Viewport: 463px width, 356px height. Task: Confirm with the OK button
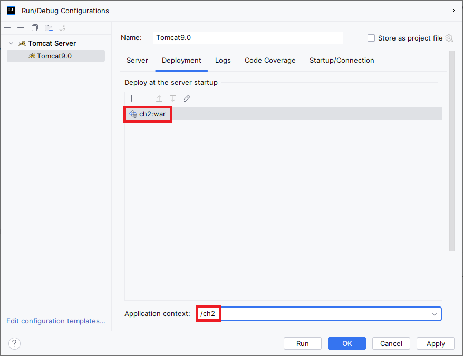pyautogui.click(x=347, y=343)
